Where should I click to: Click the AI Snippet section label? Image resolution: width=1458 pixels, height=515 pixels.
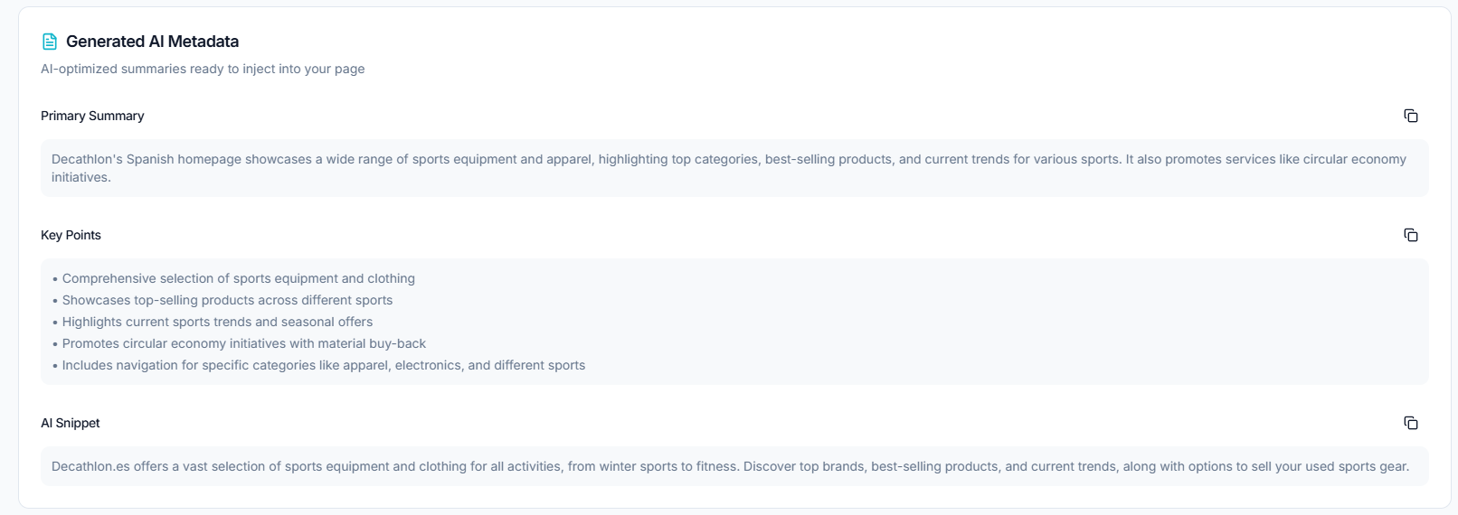point(71,423)
